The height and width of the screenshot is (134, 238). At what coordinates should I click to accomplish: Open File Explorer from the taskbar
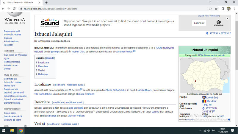click(x=12, y=130)
